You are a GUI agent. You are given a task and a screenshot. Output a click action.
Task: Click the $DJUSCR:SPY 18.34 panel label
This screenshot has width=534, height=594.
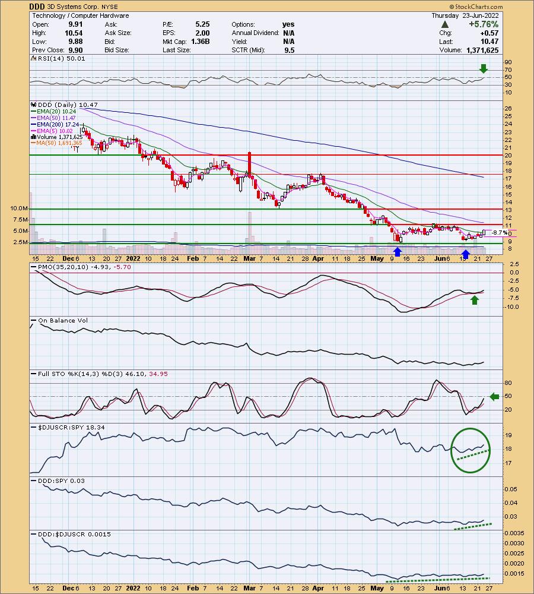pos(71,427)
